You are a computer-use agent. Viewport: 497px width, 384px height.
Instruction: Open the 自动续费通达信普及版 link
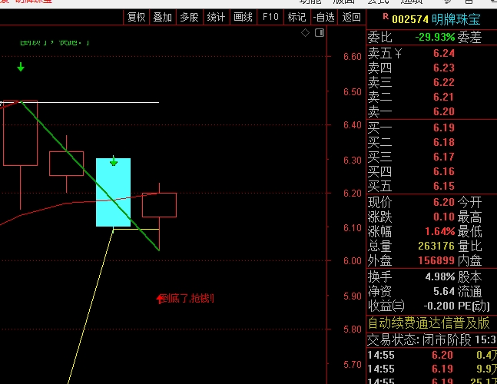[429, 323]
